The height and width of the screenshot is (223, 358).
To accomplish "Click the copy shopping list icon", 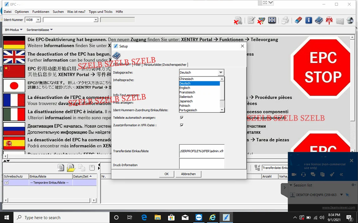I will 81,168.
